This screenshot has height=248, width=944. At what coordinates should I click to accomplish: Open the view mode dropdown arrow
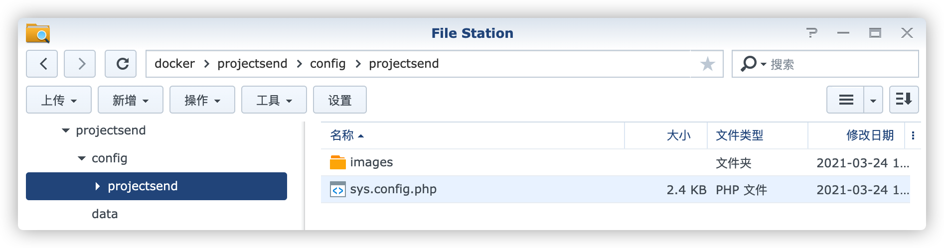[x=873, y=100]
